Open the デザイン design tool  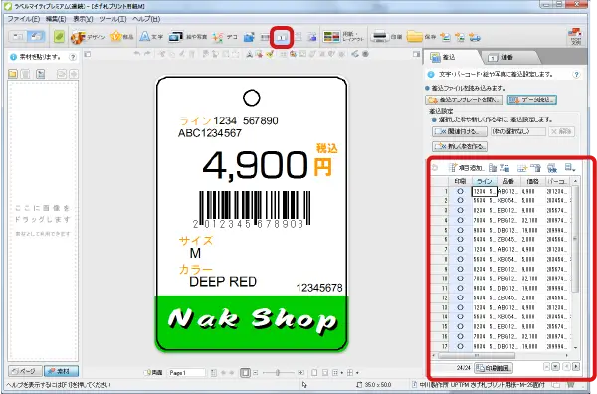(88, 37)
